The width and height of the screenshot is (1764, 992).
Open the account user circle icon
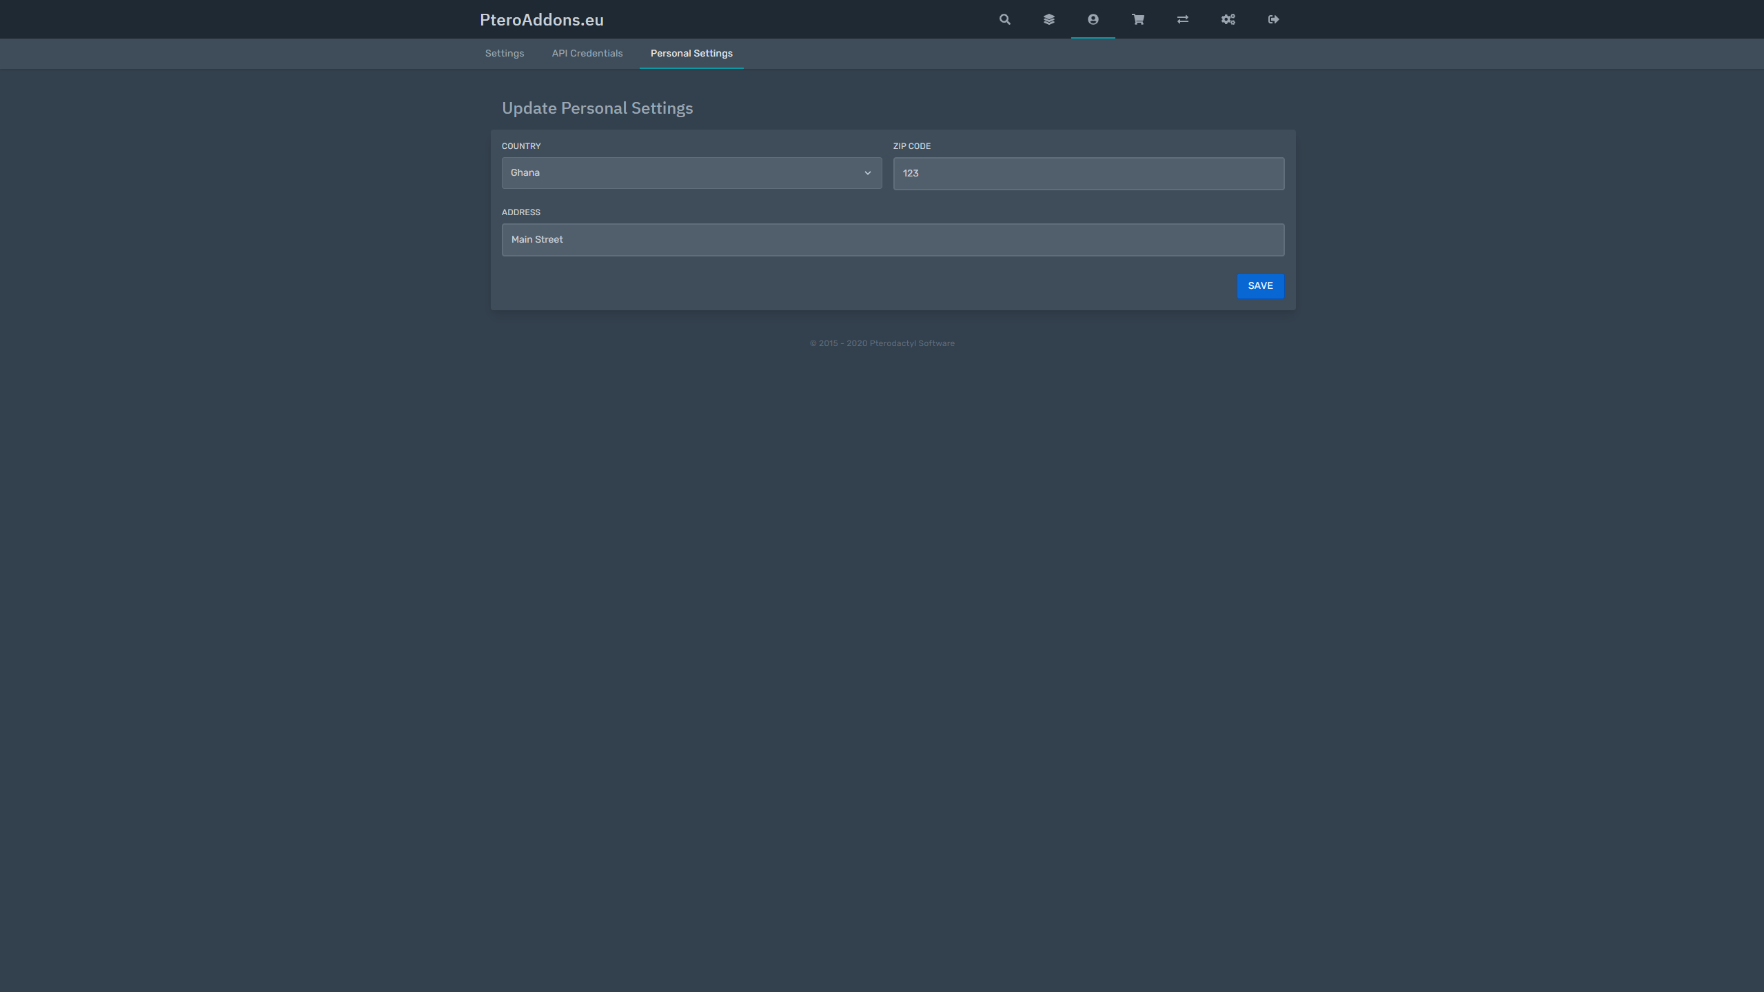click(x=1093, y=19)
